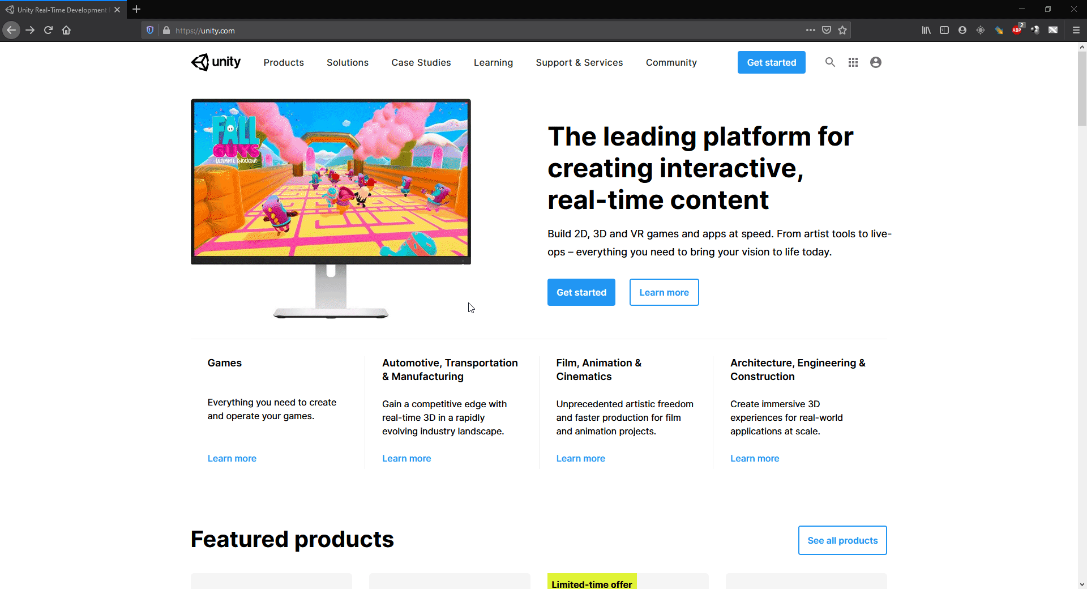Follow Learn more under Architecture, Engineering
The width and height of the screenshot is (1087, 589).
tap(755, 458)
